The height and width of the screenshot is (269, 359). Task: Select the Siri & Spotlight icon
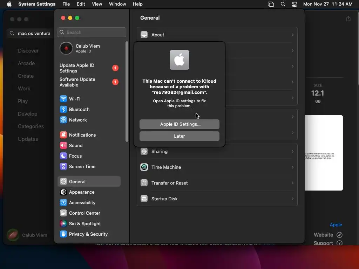pyautogui.click(x=63, y=224)
